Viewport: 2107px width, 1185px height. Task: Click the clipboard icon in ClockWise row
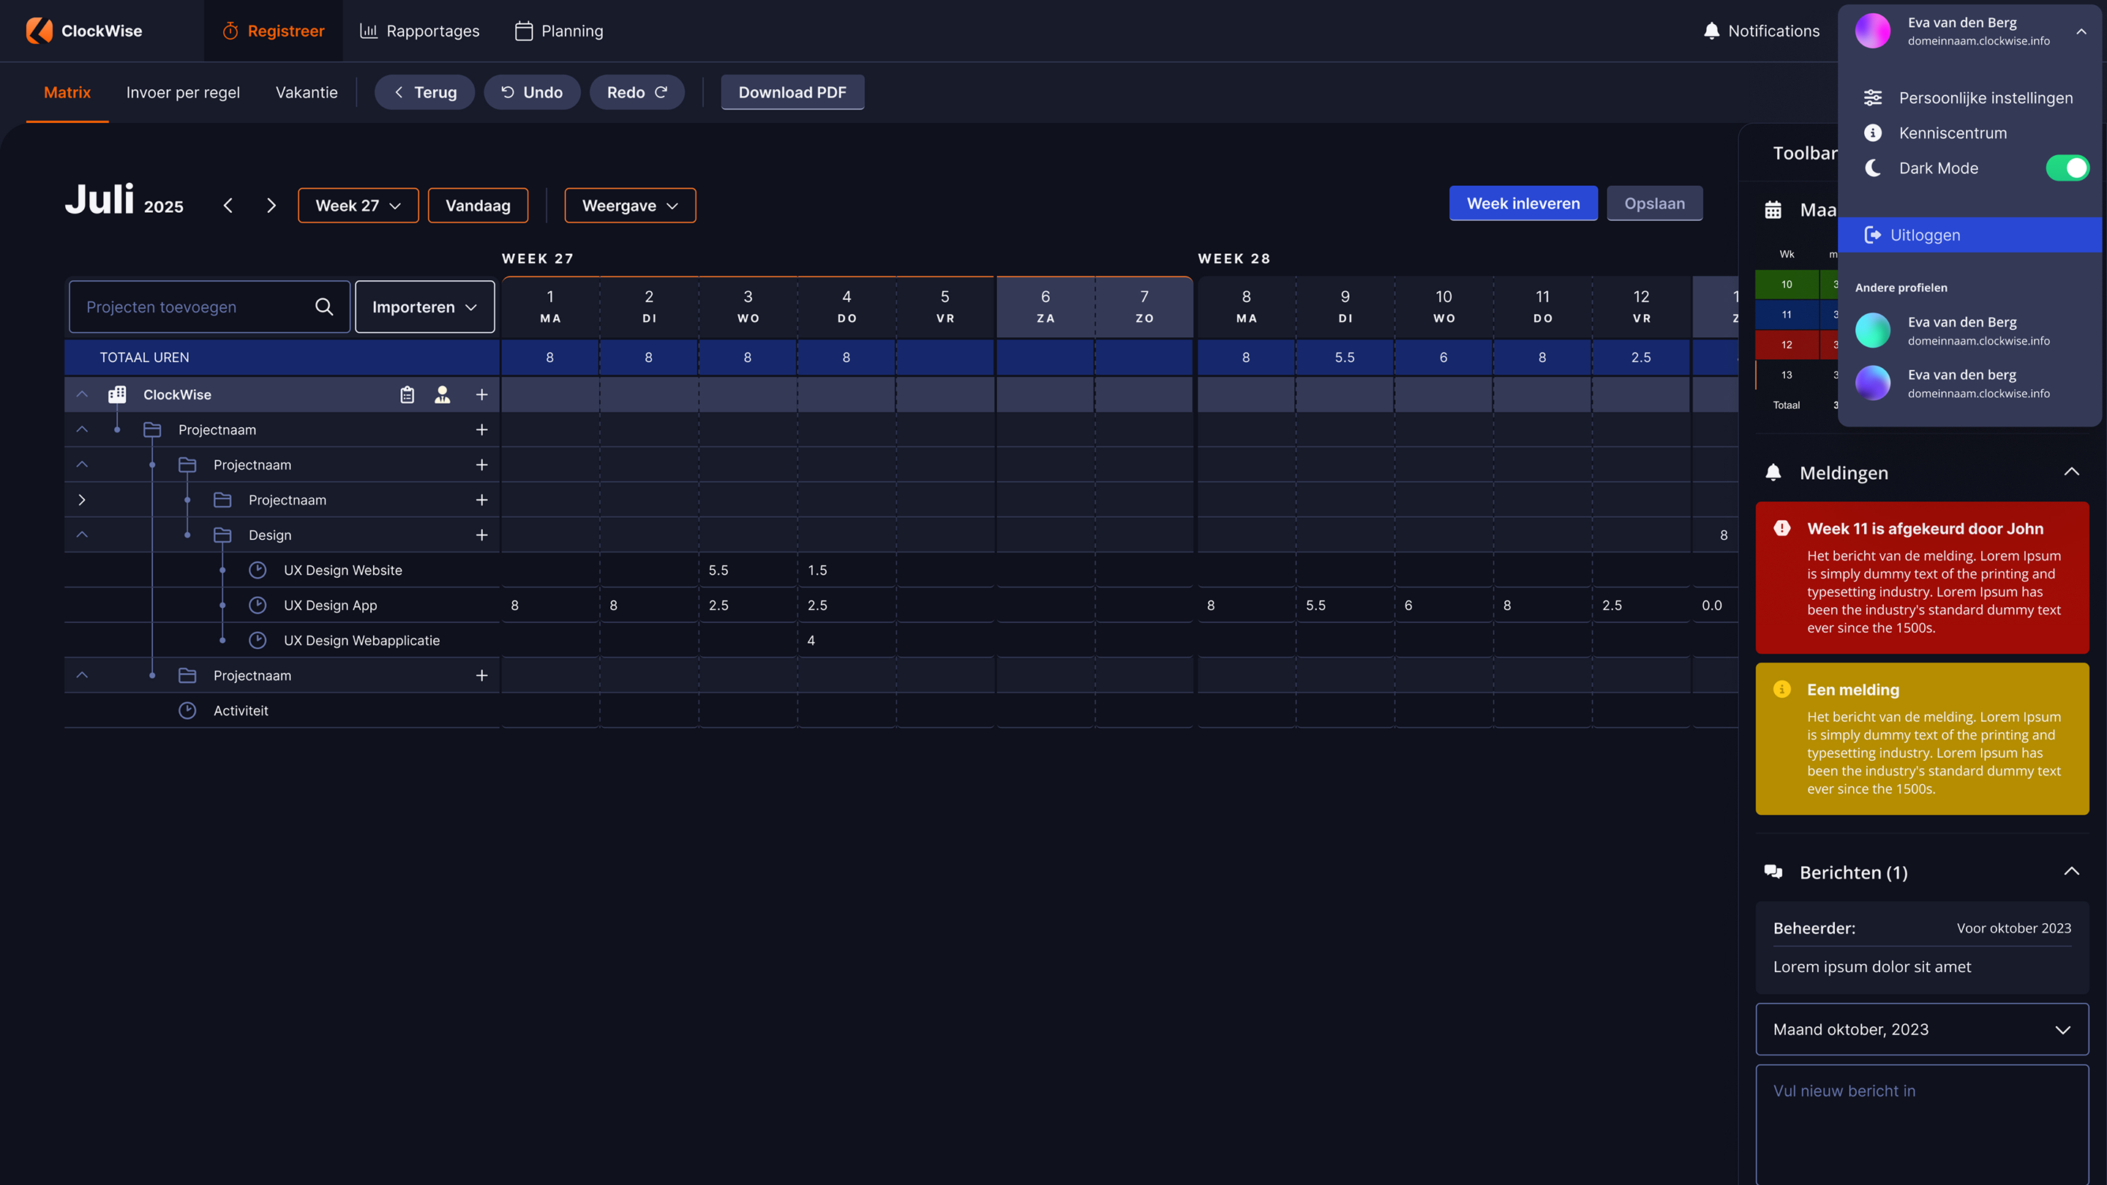pyautogui.click(x=407, y=395)
